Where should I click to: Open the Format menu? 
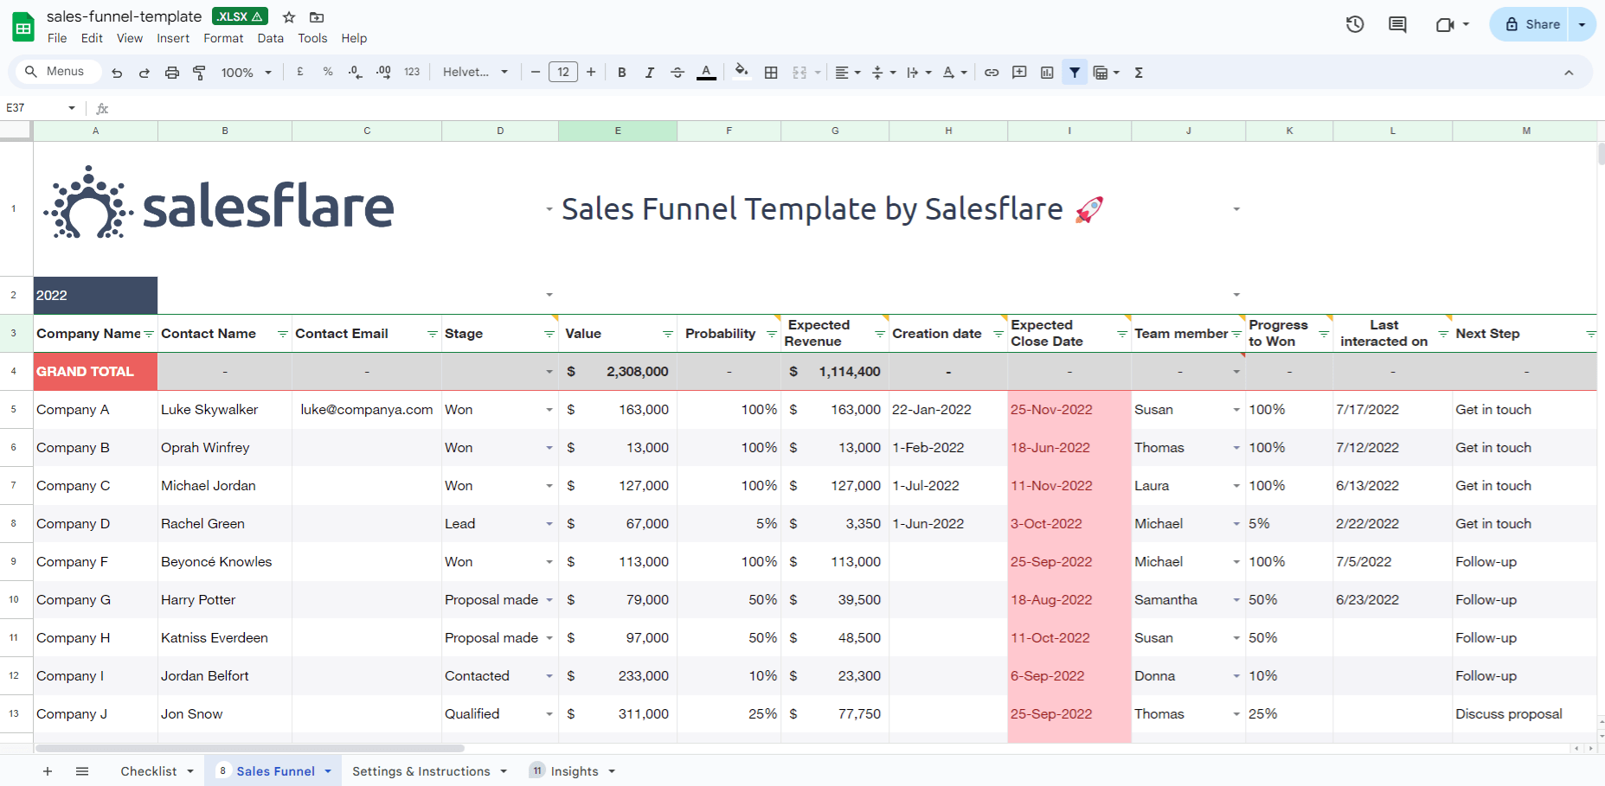click(223, 38)
